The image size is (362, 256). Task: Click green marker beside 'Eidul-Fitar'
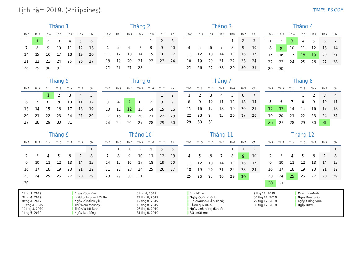point(188,193)
